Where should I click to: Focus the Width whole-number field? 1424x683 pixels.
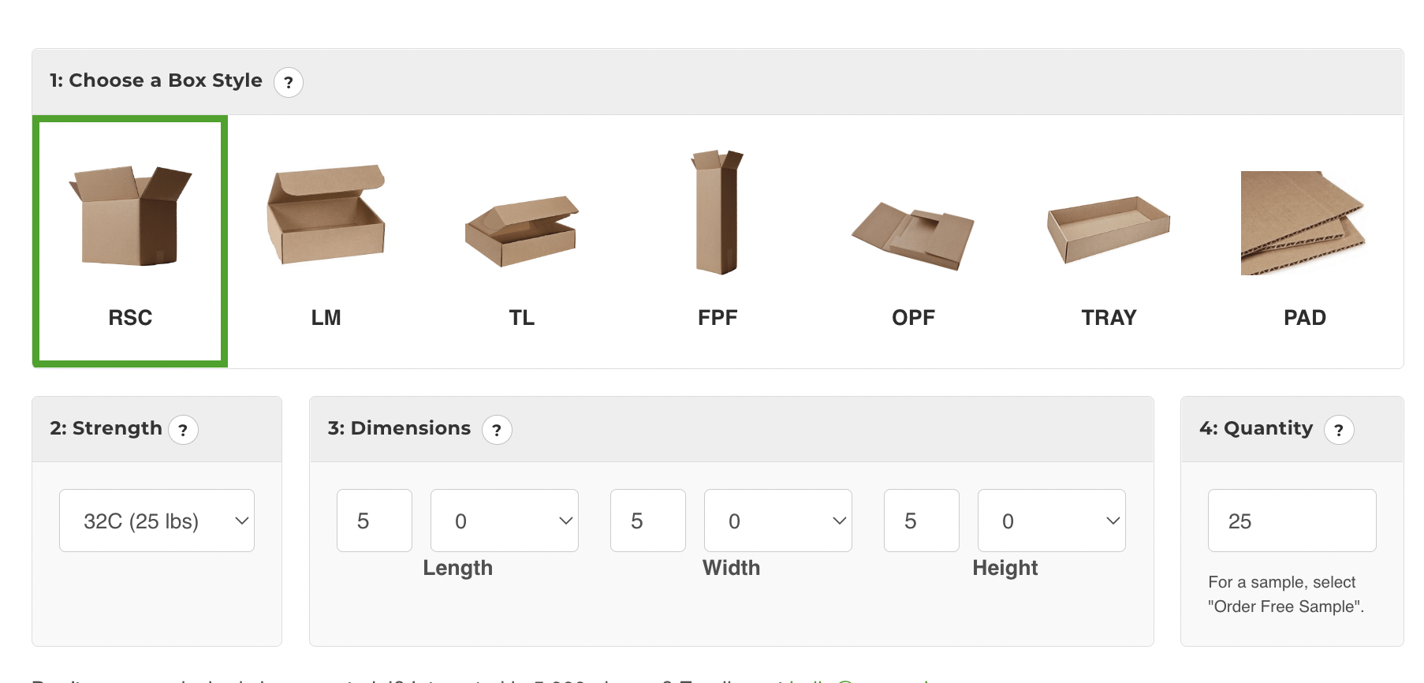(x=648, y=521)
